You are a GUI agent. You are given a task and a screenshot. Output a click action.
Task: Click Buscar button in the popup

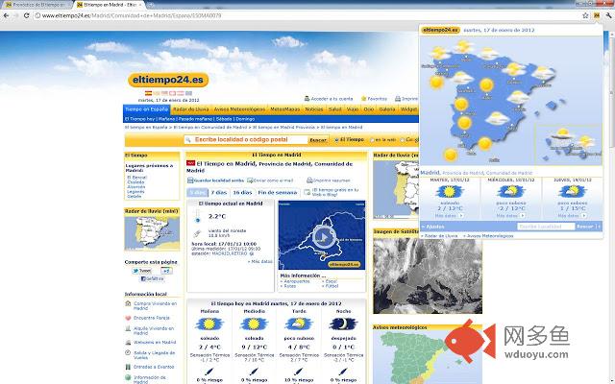(585, 227)
